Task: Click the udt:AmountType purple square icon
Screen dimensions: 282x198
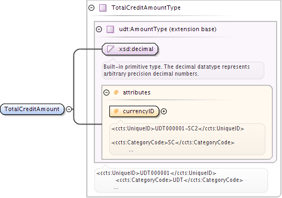Action: (110, 29)
